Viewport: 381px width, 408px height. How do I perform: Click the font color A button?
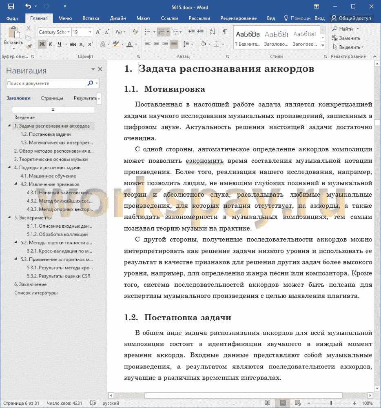point(129,44)
